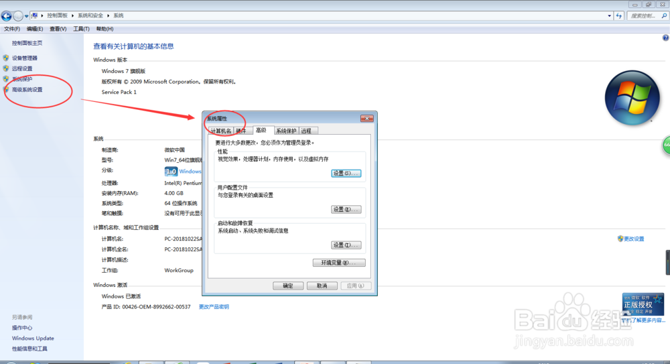Click 控制面板 breadcrumb in address bar
This screenshot has height=364, width=670.
click(x=57, y=16)
